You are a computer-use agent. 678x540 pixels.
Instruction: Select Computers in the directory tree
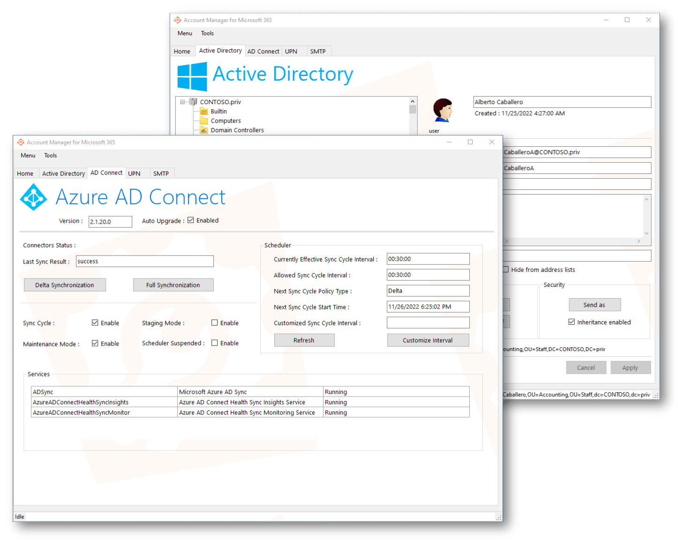(x=226, y=121)
